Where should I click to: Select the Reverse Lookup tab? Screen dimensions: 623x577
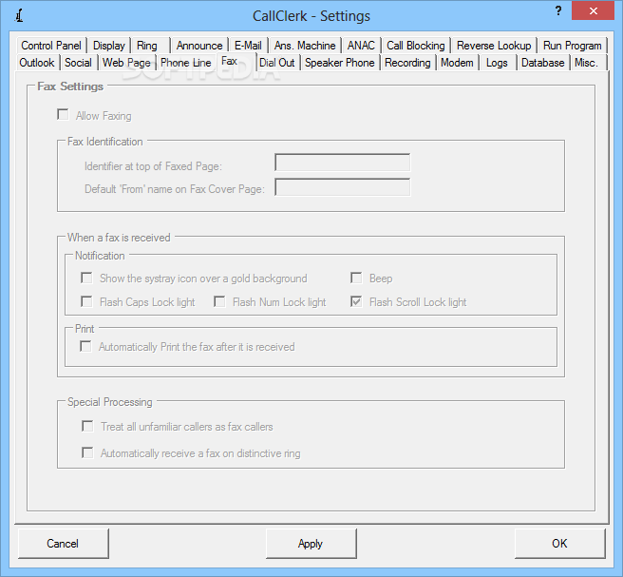[494, 46]
